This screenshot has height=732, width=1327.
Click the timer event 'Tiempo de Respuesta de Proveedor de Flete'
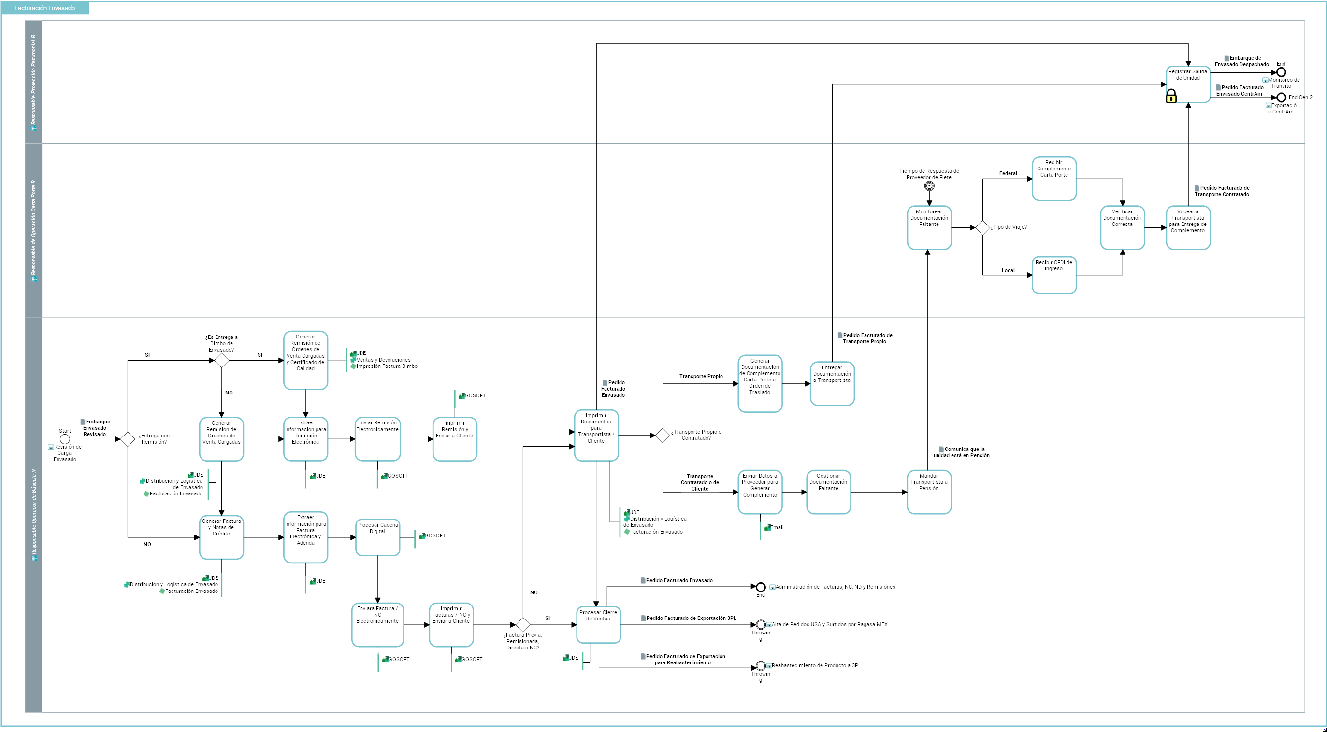(929, 186)
